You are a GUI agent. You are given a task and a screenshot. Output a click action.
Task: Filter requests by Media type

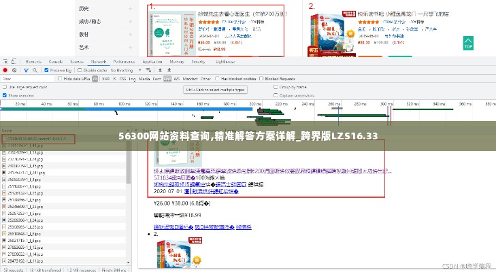(x=144, y=79)
